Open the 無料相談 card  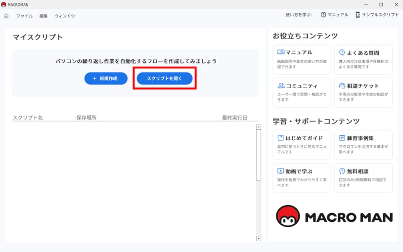(363, 177)
